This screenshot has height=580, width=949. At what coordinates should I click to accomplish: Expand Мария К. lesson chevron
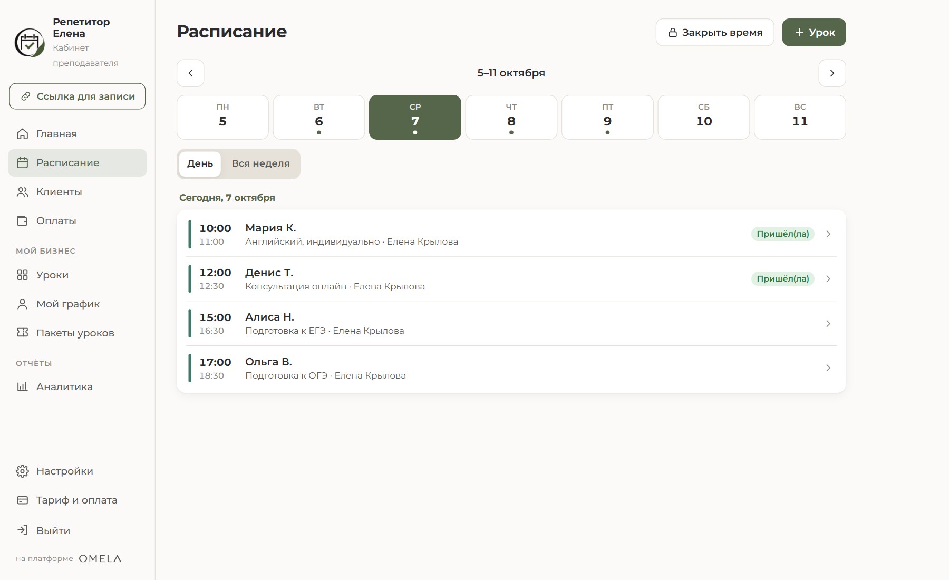[828, 234]
